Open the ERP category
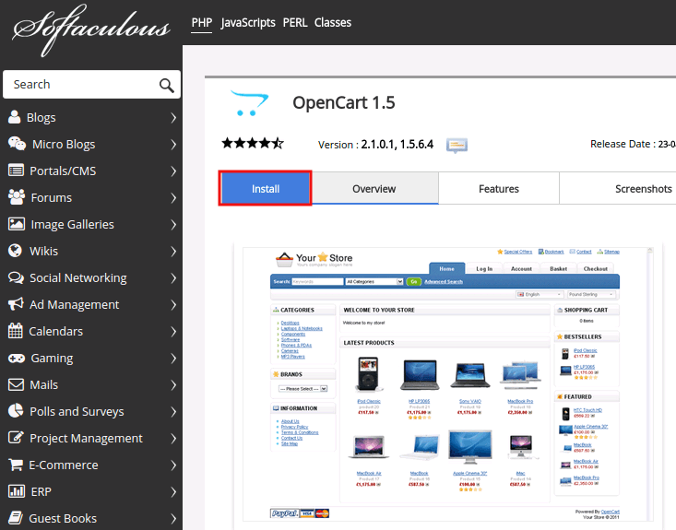Image resolution: width=676 pixels, height=530 pixels. coord(92,491)
